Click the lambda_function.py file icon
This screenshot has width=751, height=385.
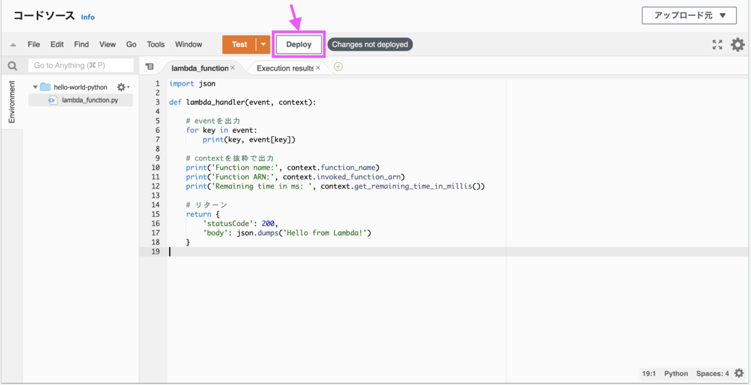[53, 100]
